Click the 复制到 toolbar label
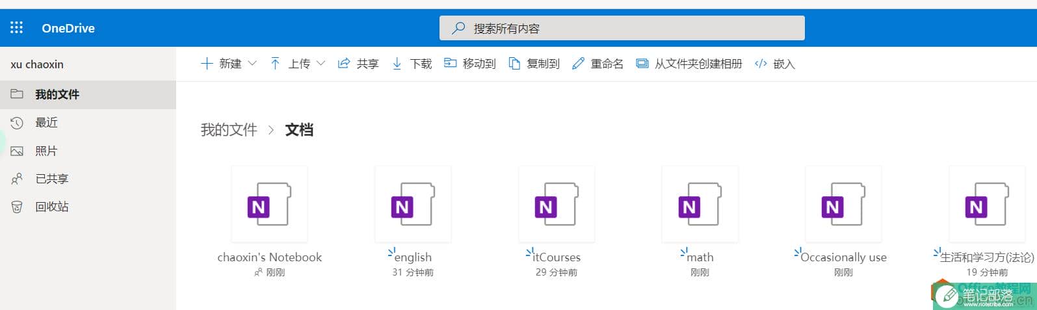 [544, 64]
